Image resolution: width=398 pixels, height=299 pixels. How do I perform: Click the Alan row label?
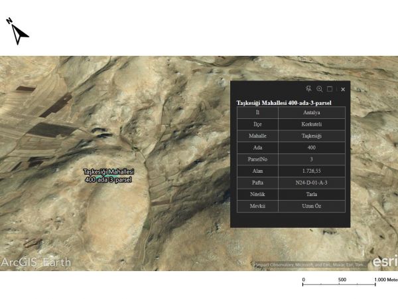[257, 171]
